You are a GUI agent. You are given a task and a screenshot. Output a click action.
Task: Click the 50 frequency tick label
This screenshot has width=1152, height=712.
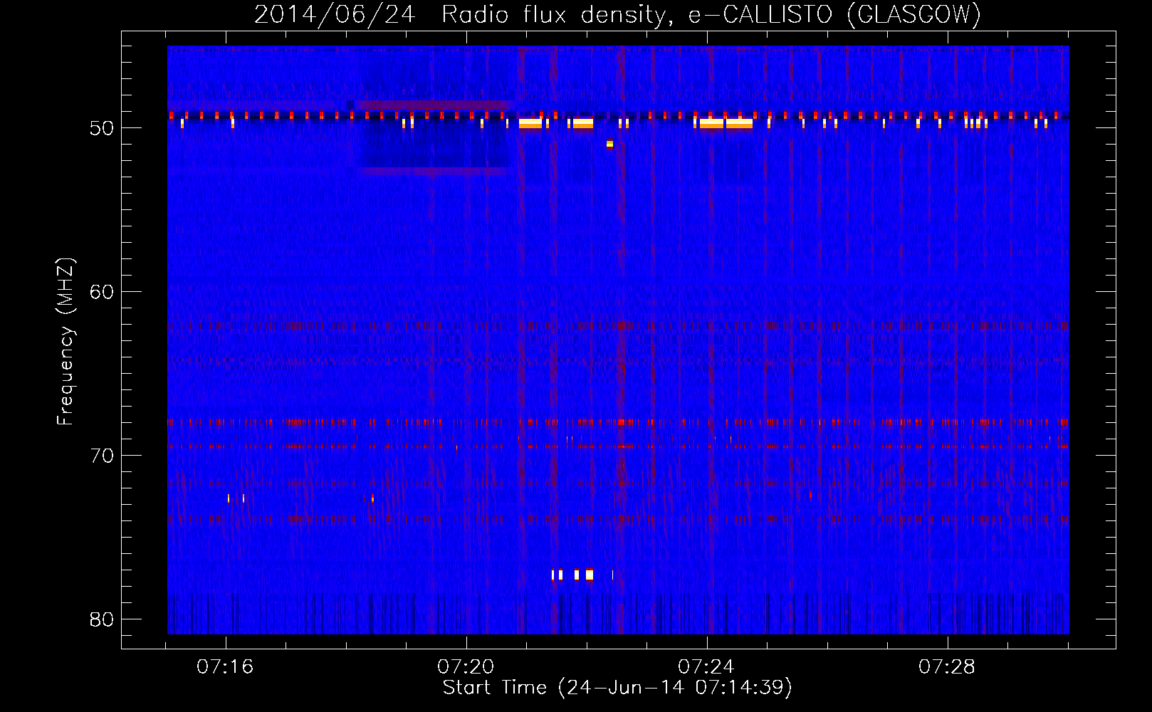click(102, 128)
